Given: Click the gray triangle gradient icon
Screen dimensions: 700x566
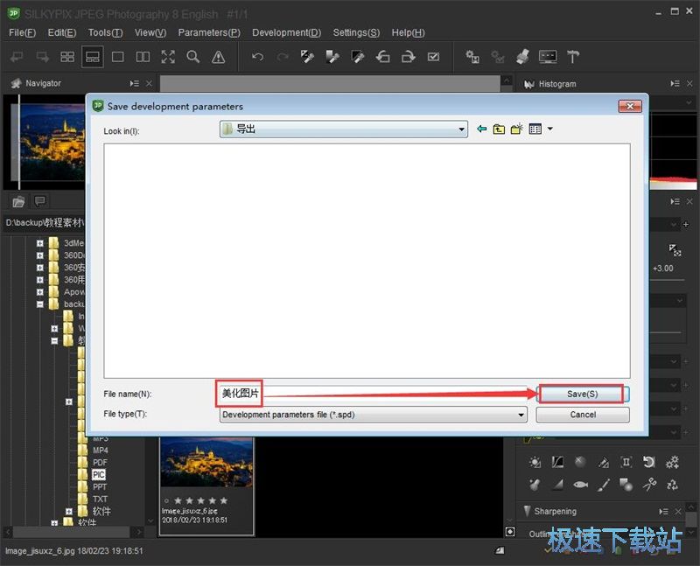Looking at the screenshot, I should pyautogui.click(x=557, y=485).
